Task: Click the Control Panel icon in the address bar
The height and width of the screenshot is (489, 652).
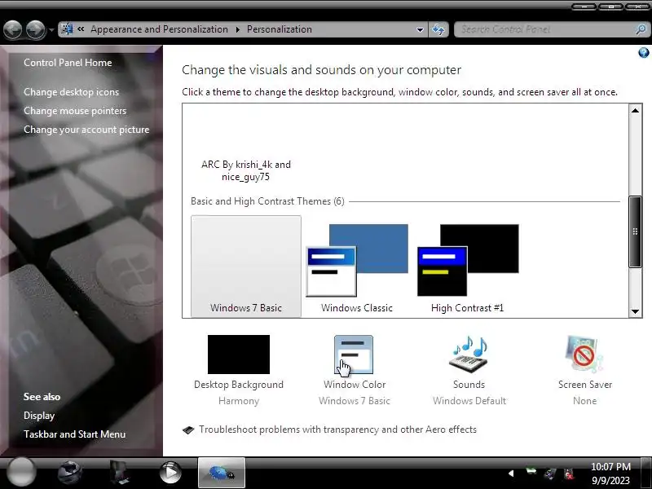Action: point(67,29)
